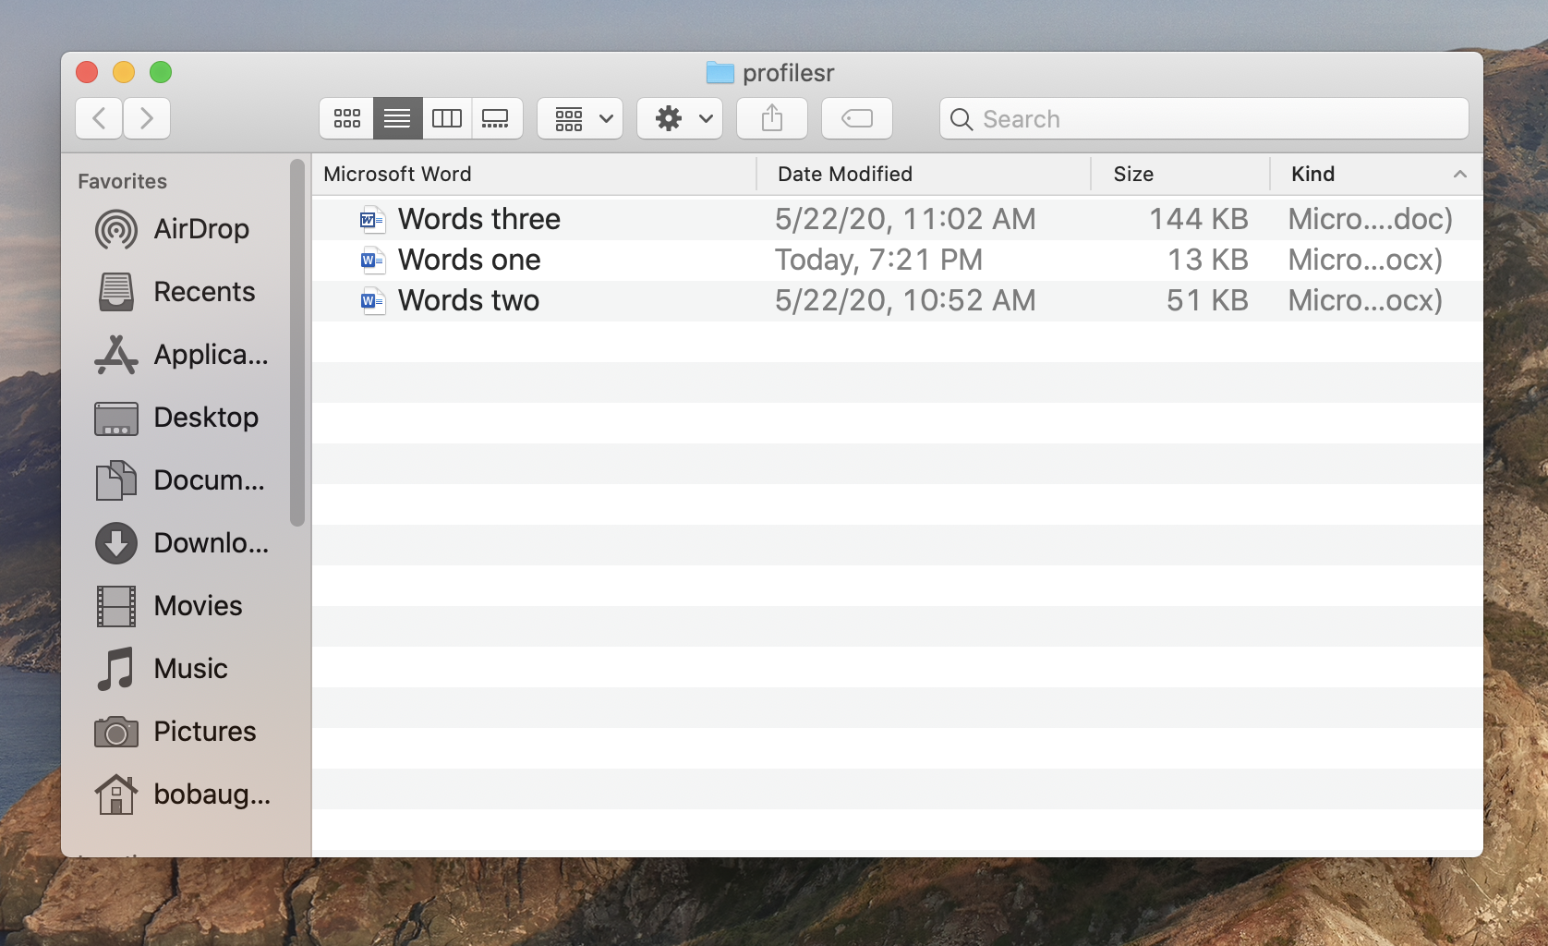The height and width of the screenshot is (946, 1548).
Task: Open the group-by dropdown
Action: (581, 118)
